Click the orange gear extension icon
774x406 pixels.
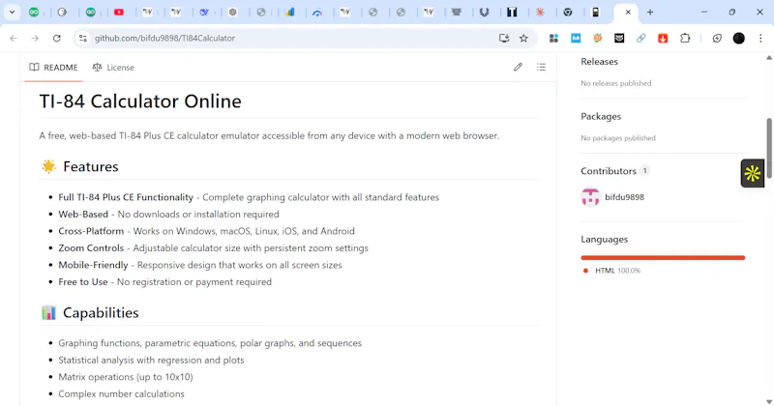click(x=597, y=38)
